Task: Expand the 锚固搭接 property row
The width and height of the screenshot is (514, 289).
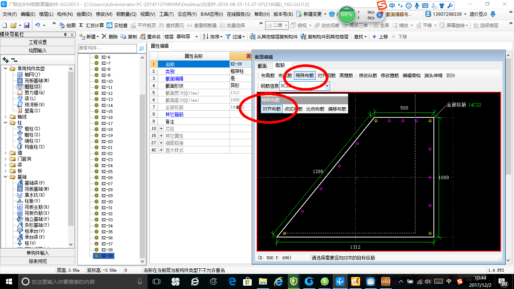Action: [x=161, y=143]
